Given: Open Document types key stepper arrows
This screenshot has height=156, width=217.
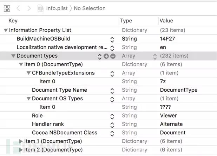Looking at the screenshot, I should [x=100, y=56].
